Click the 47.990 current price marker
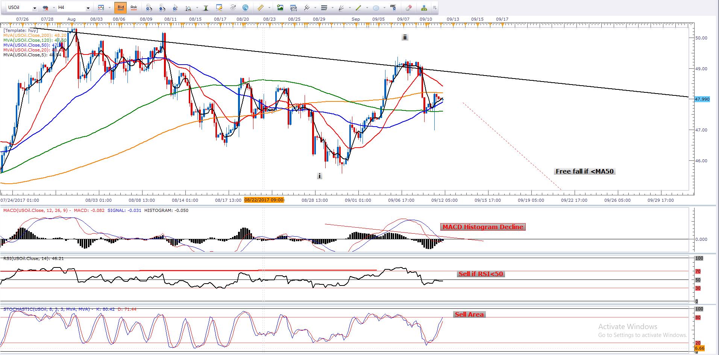The width and height of the screenshot is (719, 355). (702, 99)
